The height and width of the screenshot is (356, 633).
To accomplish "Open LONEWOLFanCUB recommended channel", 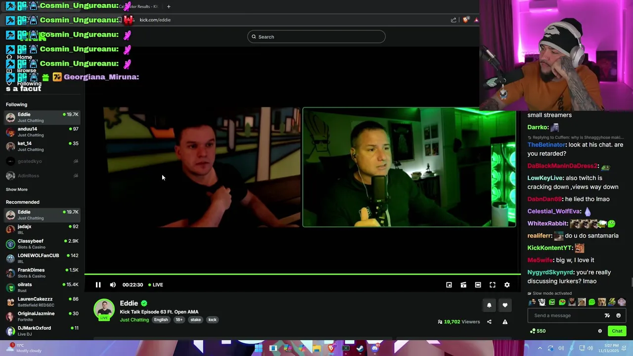I will coord(42,258).
